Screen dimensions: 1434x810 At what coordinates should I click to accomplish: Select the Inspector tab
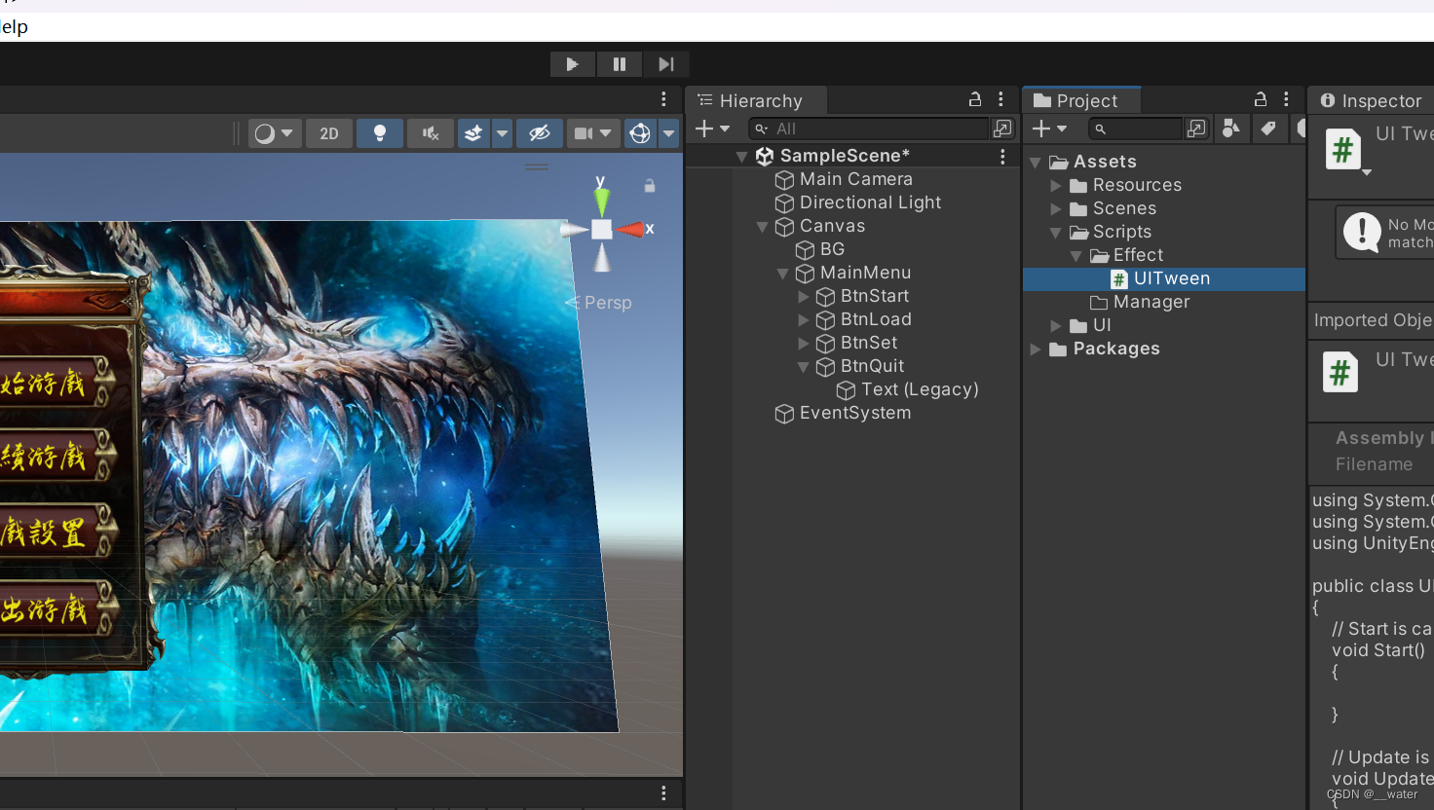(x=1371, y=100)
